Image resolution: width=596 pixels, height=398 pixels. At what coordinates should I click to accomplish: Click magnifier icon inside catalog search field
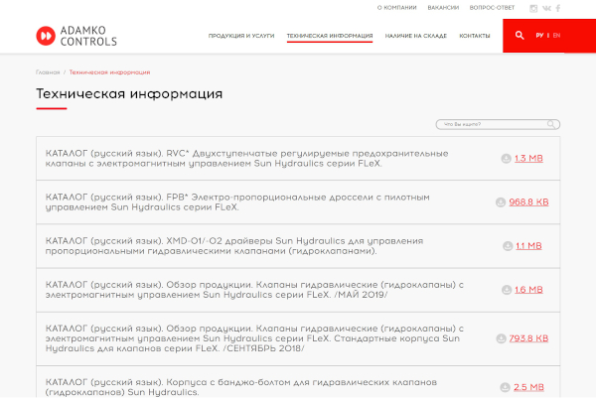pyautogui.click(x=550, y=124)
